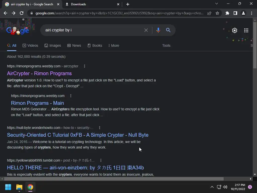Click the blue magnifier search button
Viewport: 257px width, 193px height.
(x=168, y=30)
